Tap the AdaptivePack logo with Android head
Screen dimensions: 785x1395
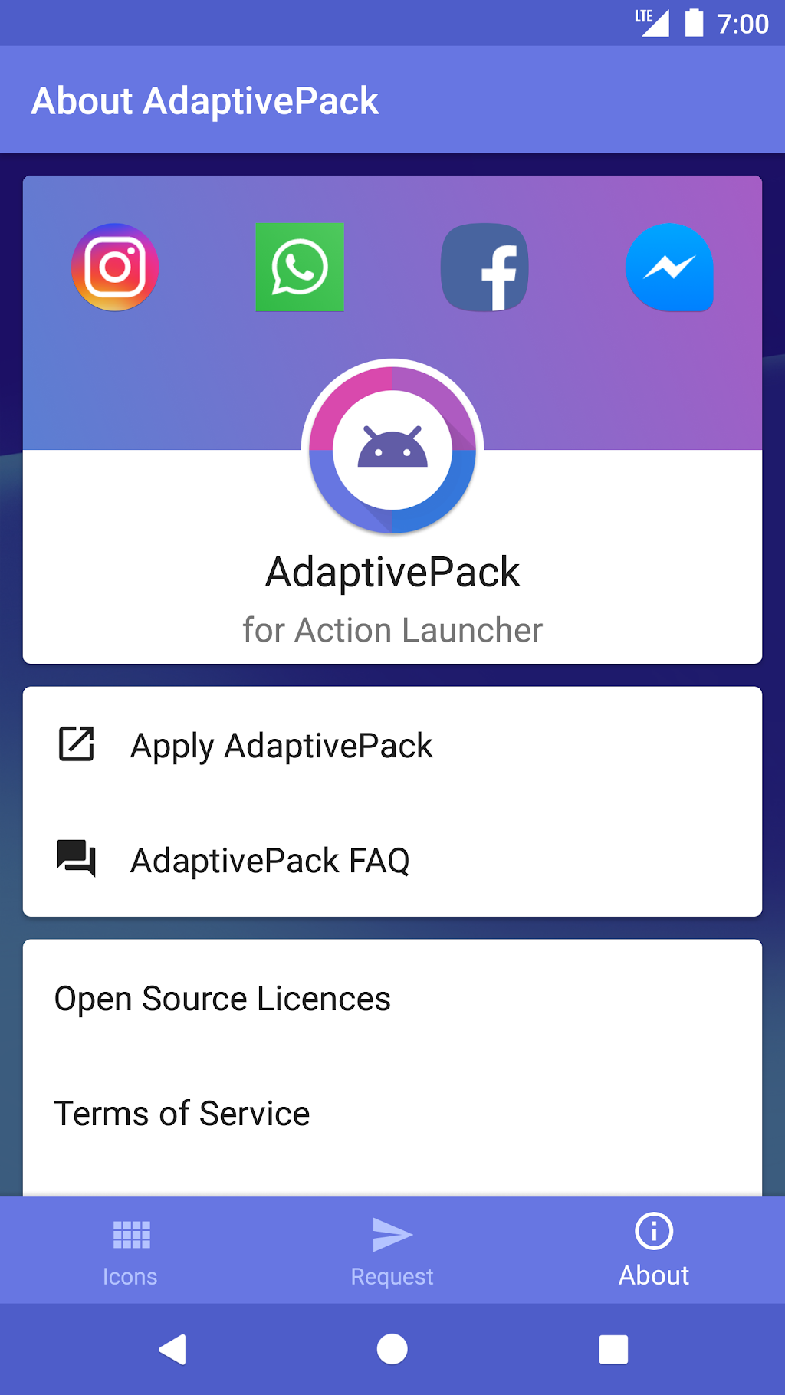tap(392, 447)
